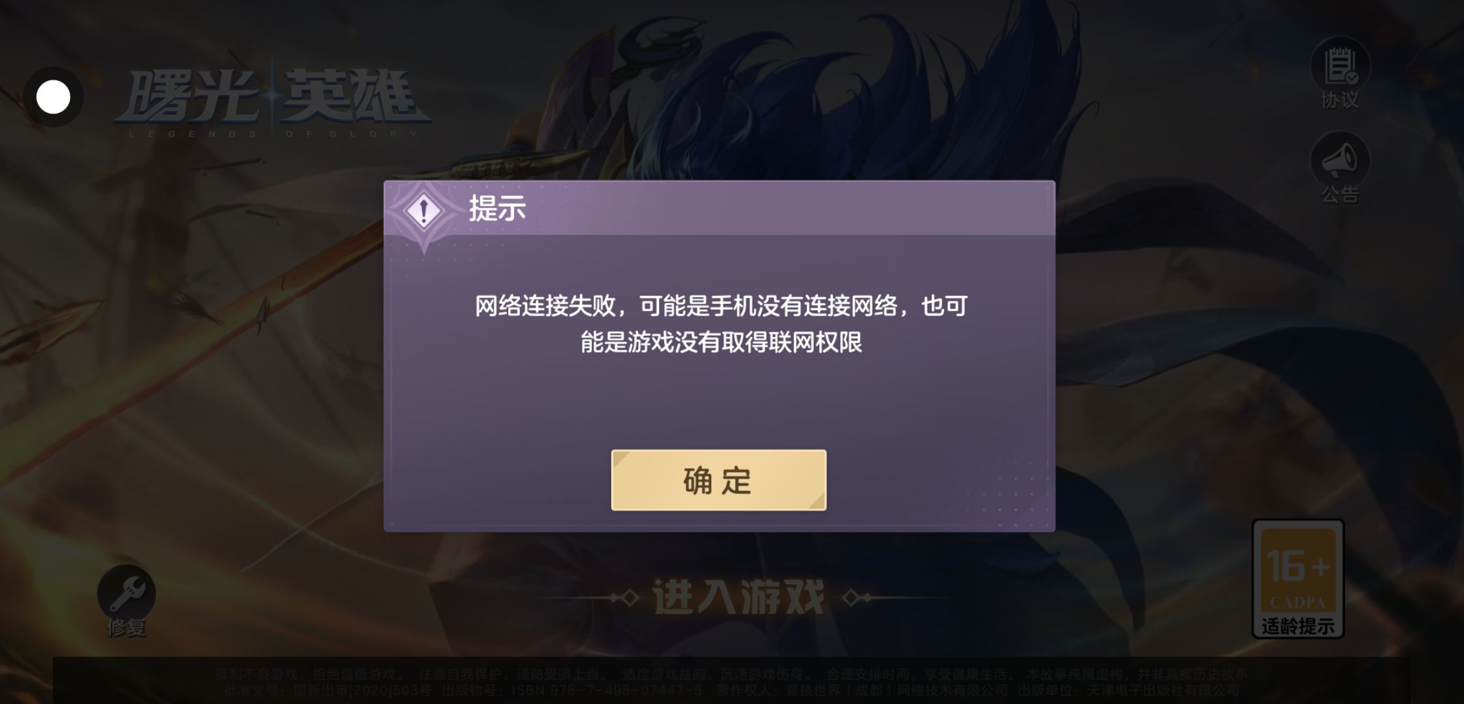
Task: Tap the 适龄提示 label below the badge
Action: click(x=1298, y=626)
